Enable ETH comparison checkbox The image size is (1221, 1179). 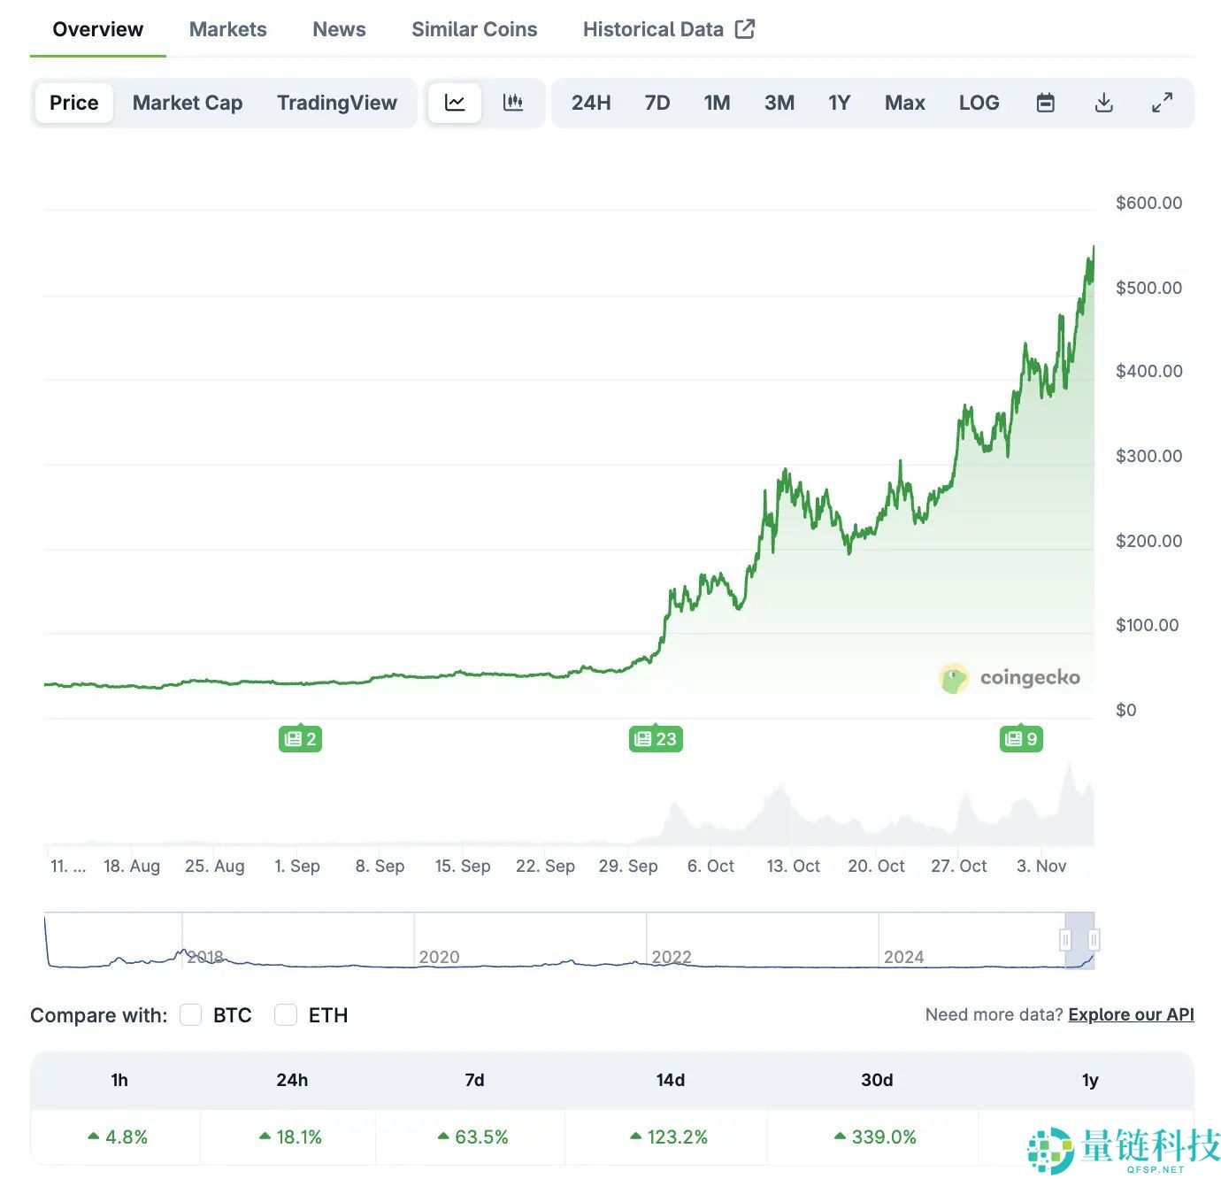286,1015
